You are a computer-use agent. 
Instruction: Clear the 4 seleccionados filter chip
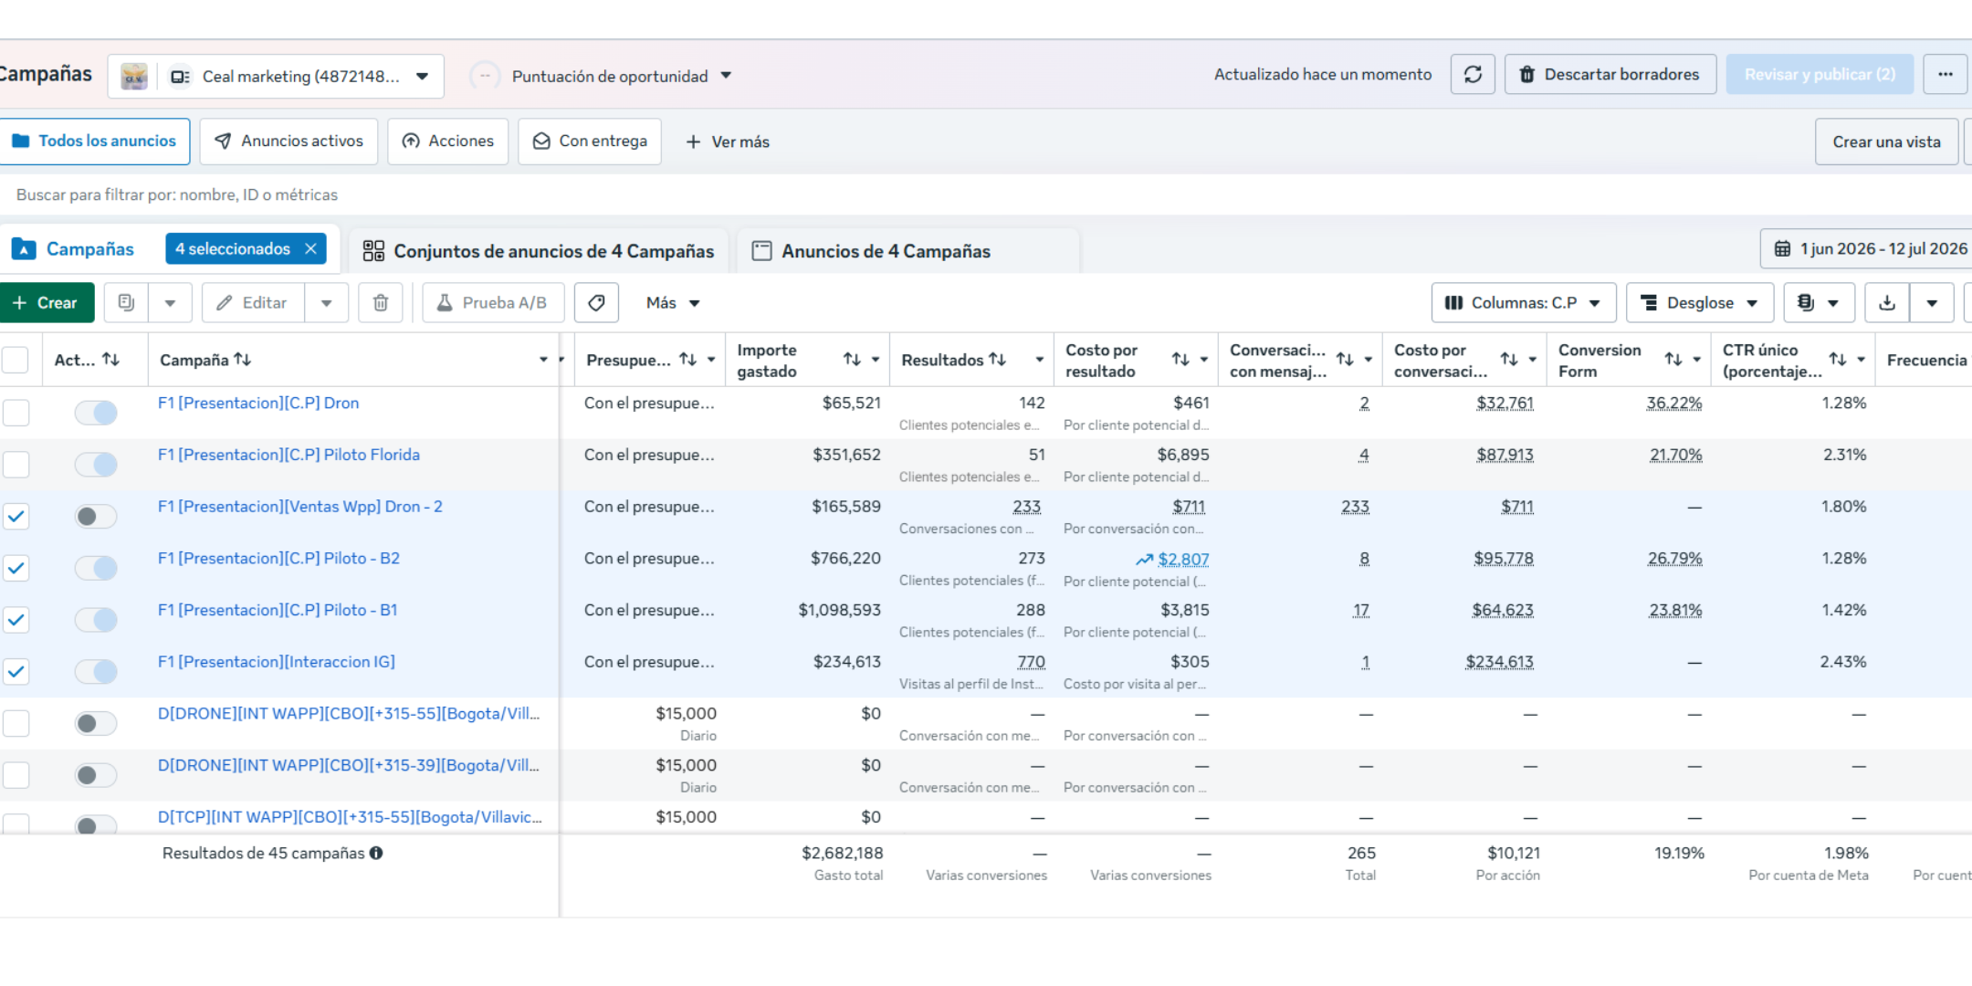tap(310, 249)
